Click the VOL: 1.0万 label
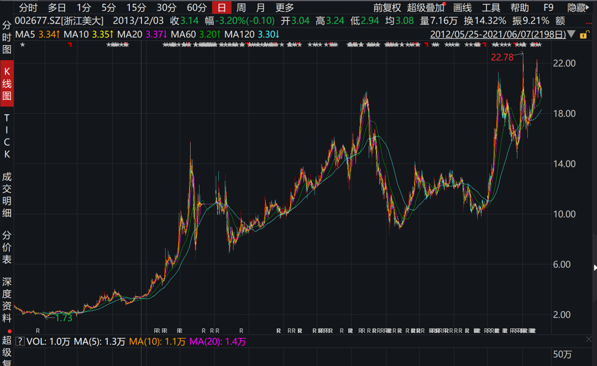This screenshot has height=366, width=597. pos(48,342)
